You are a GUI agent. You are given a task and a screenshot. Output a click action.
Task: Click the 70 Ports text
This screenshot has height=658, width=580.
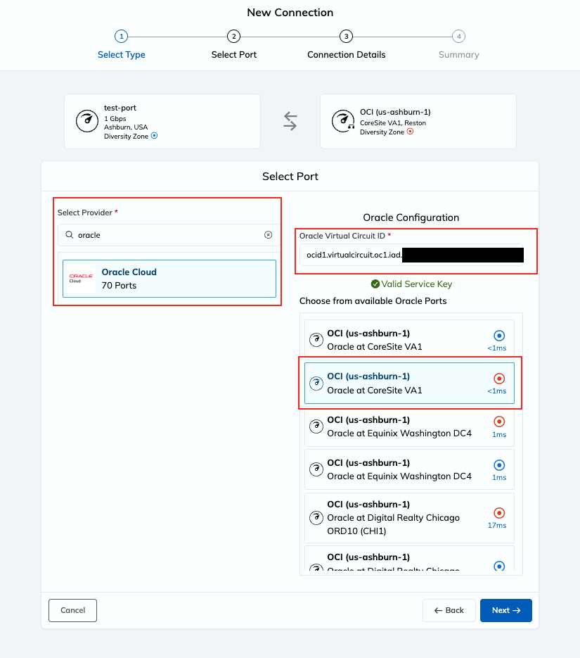tap(119, 285)
